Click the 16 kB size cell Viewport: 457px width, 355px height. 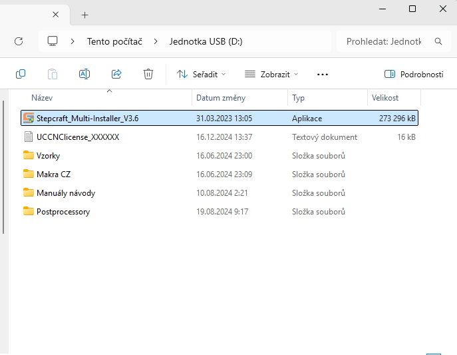tap(406, 137)
